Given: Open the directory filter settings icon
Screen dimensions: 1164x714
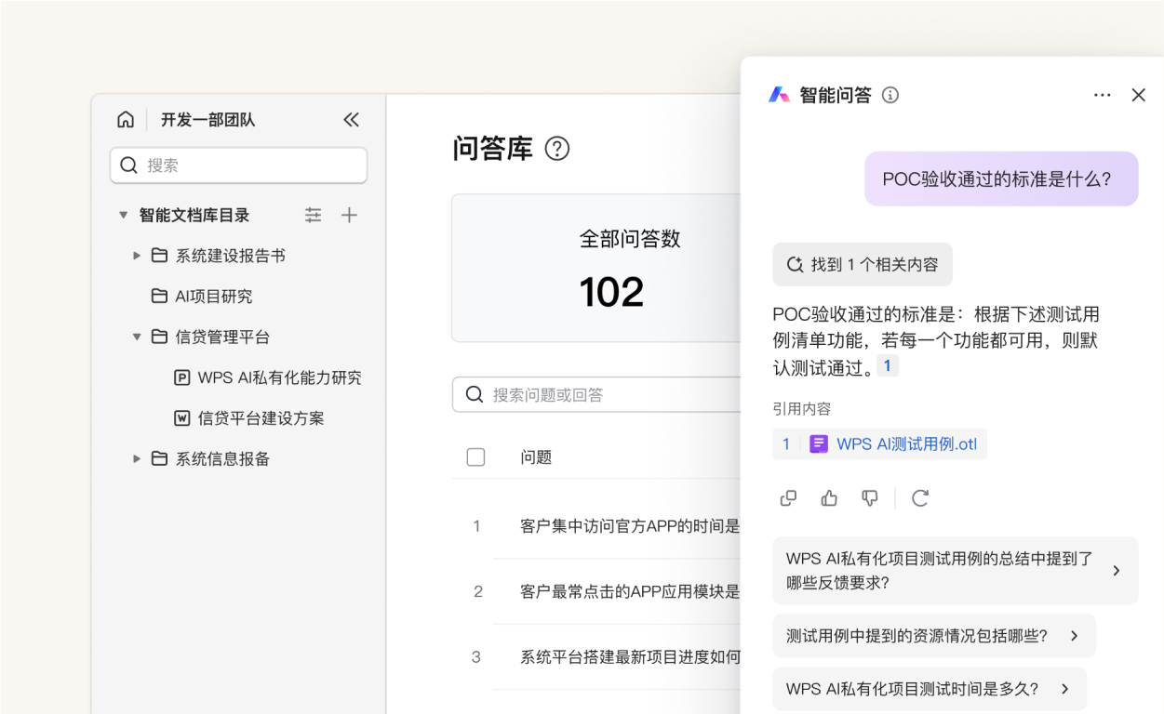Looking at the screenshot, I should click(314, 215).
